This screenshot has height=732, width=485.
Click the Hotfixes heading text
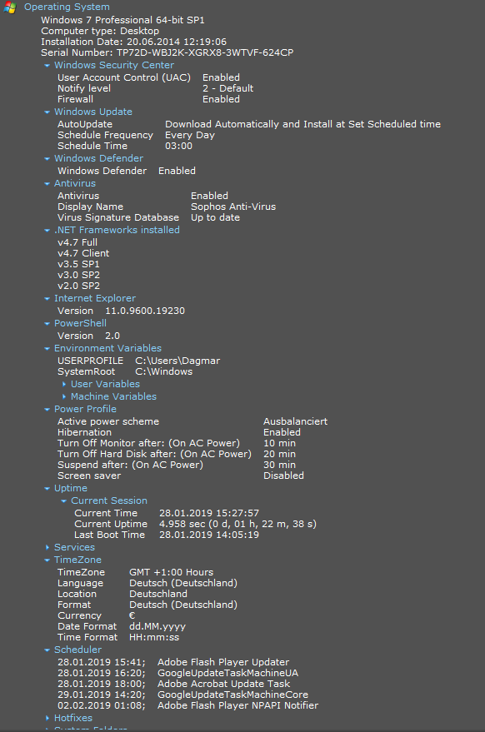tap(73, 718)
